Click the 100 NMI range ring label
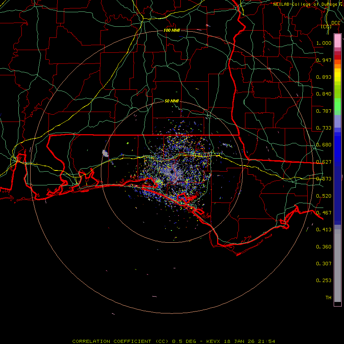The image size is (344, 344). click(172, 30)
